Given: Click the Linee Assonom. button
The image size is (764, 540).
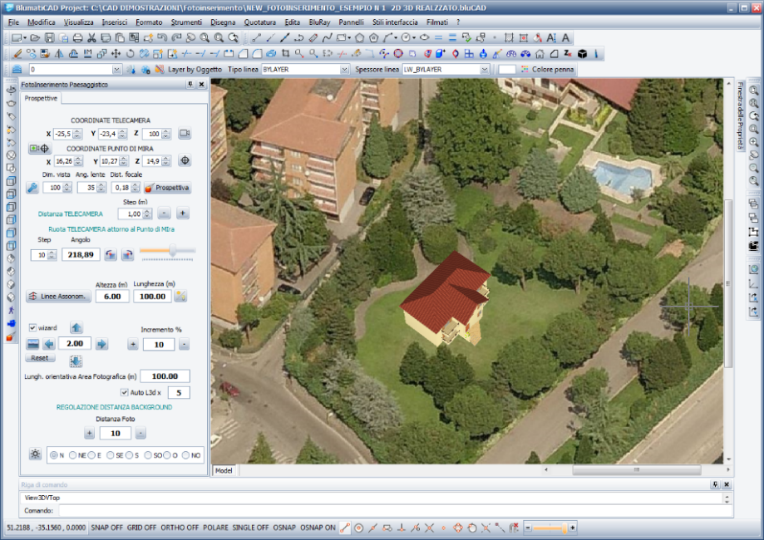Looking at the screenshot, I should point(57,296).
